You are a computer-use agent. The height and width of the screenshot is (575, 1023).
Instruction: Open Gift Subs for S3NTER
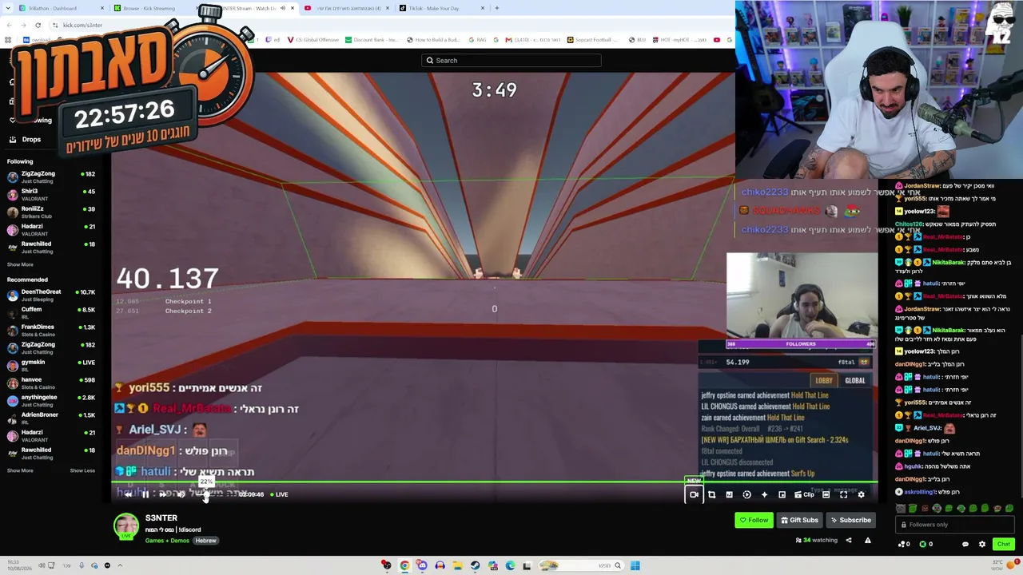(x=799, y=520)
